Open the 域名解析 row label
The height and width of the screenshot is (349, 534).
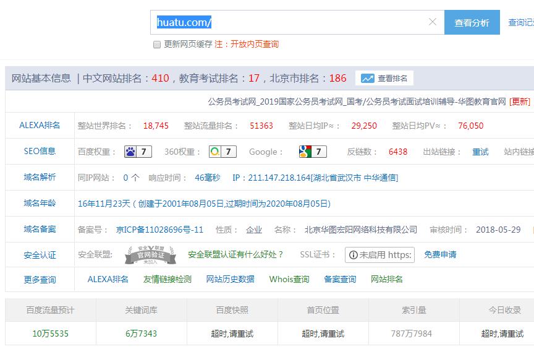tap(40, 177)
